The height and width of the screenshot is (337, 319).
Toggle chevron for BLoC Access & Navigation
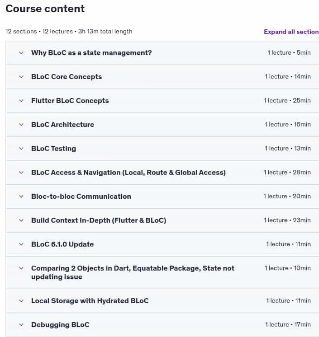click(x=21, y=173)
